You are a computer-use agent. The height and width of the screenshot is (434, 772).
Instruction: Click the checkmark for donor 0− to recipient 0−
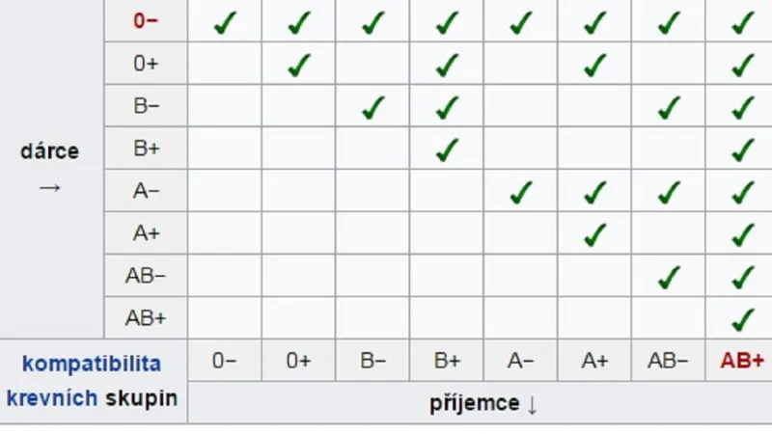click(225, 22)
